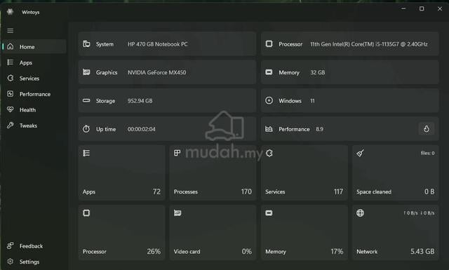Go to Home in the sidebar
Image resolution: width=449 pixels, height=270 pixels.
pos(34,47)
